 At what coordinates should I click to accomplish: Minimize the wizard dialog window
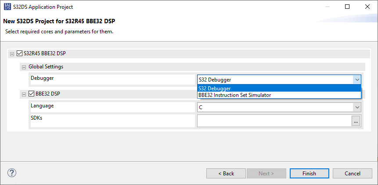click(327, 7)
